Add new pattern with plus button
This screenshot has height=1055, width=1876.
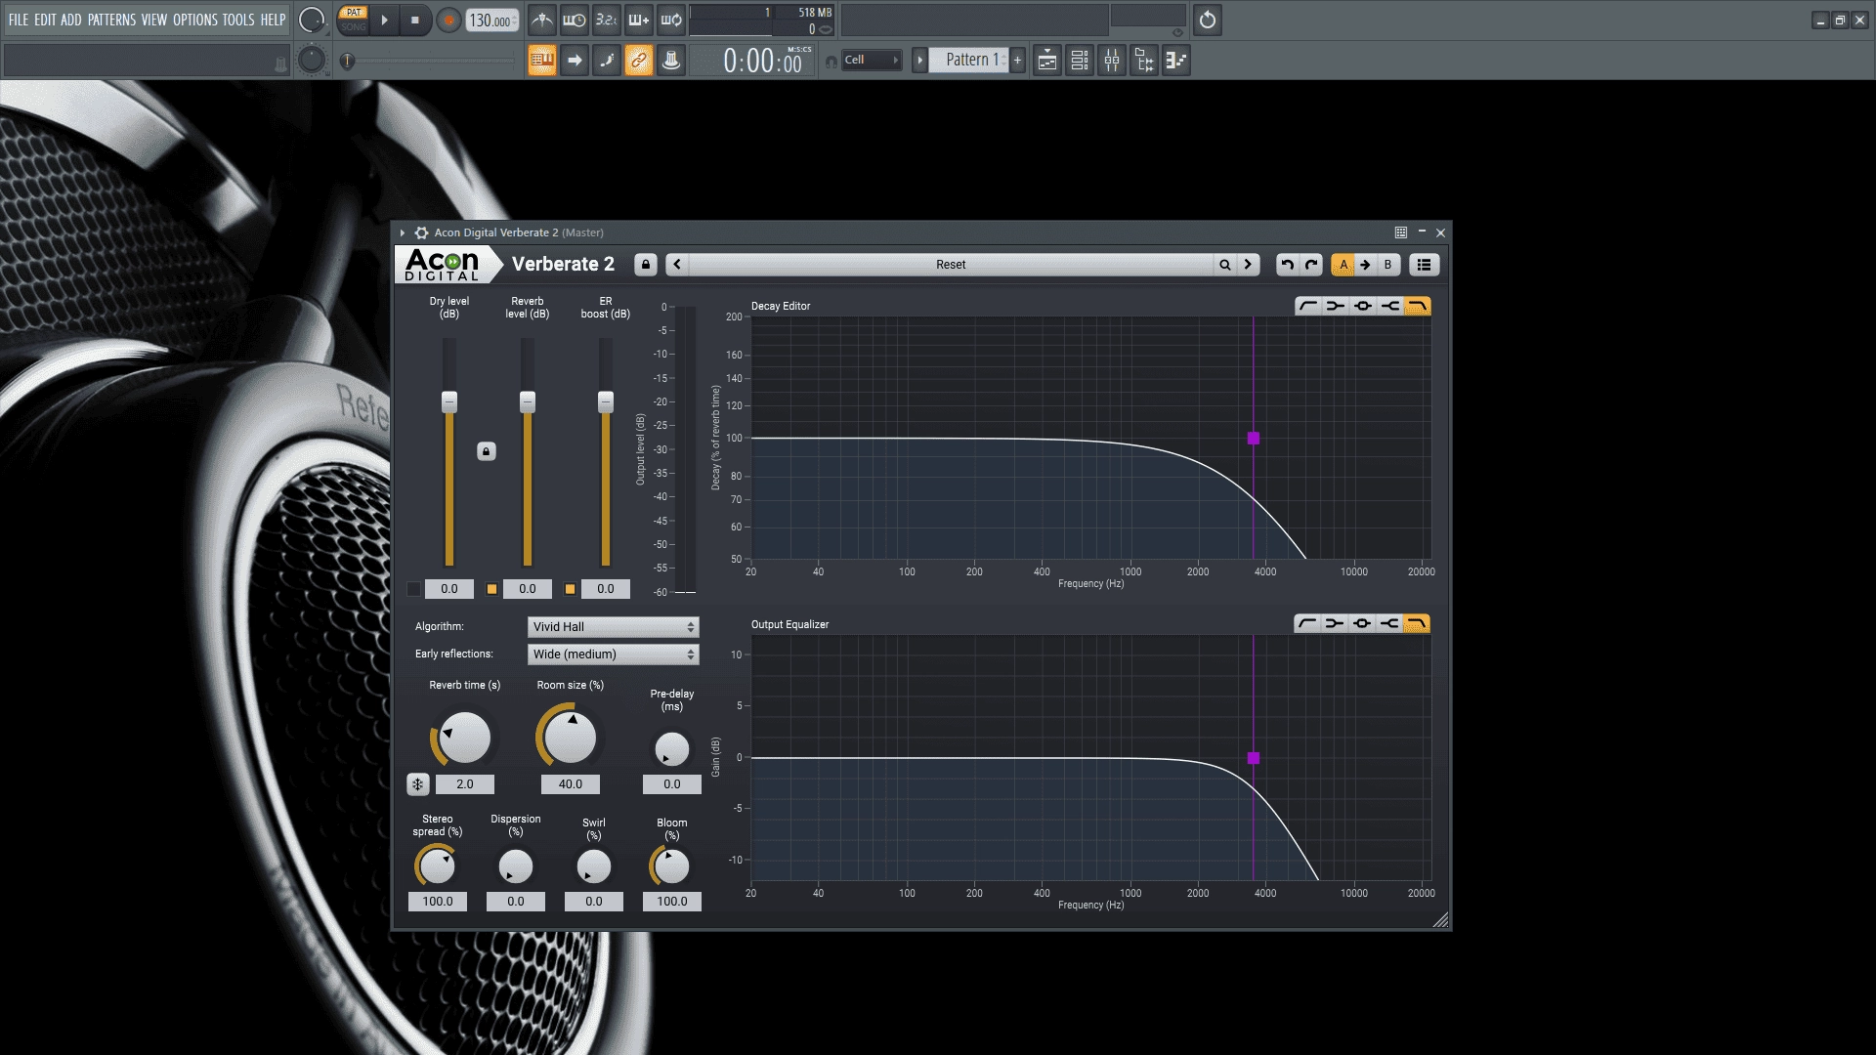1018,61
